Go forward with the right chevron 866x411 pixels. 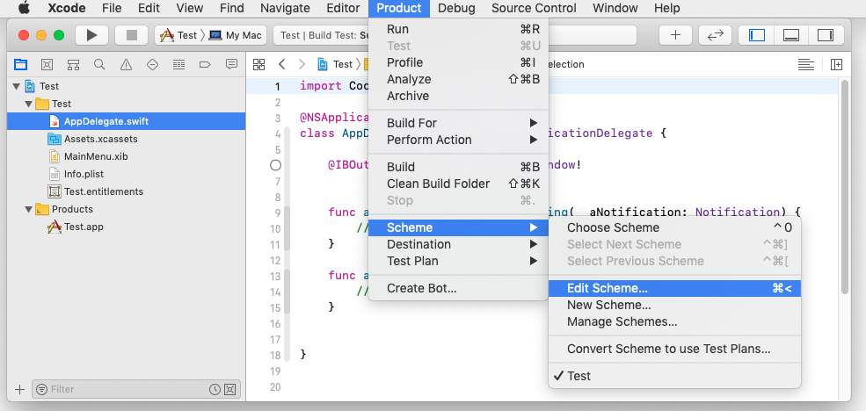coord(302,64)
